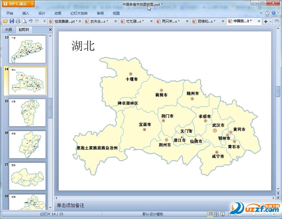
Task: Close the 两只羊...s document tab
Action: click(x=187, y=21)
